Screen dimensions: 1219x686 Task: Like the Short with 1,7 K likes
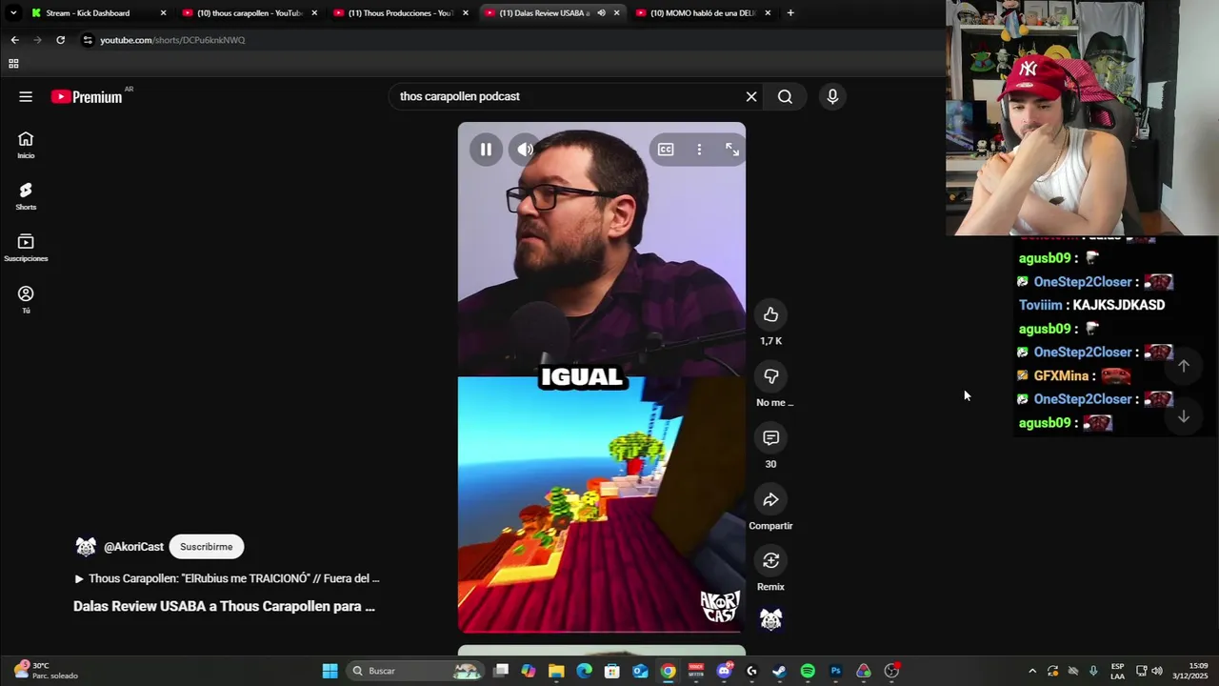pyautogui.click(x=770, y=314)
